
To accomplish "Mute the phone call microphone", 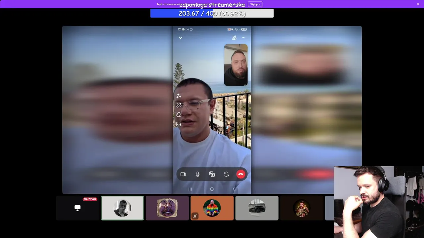I will click(198, 174).
